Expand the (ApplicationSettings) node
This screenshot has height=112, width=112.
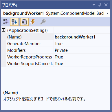pos(3,30)
